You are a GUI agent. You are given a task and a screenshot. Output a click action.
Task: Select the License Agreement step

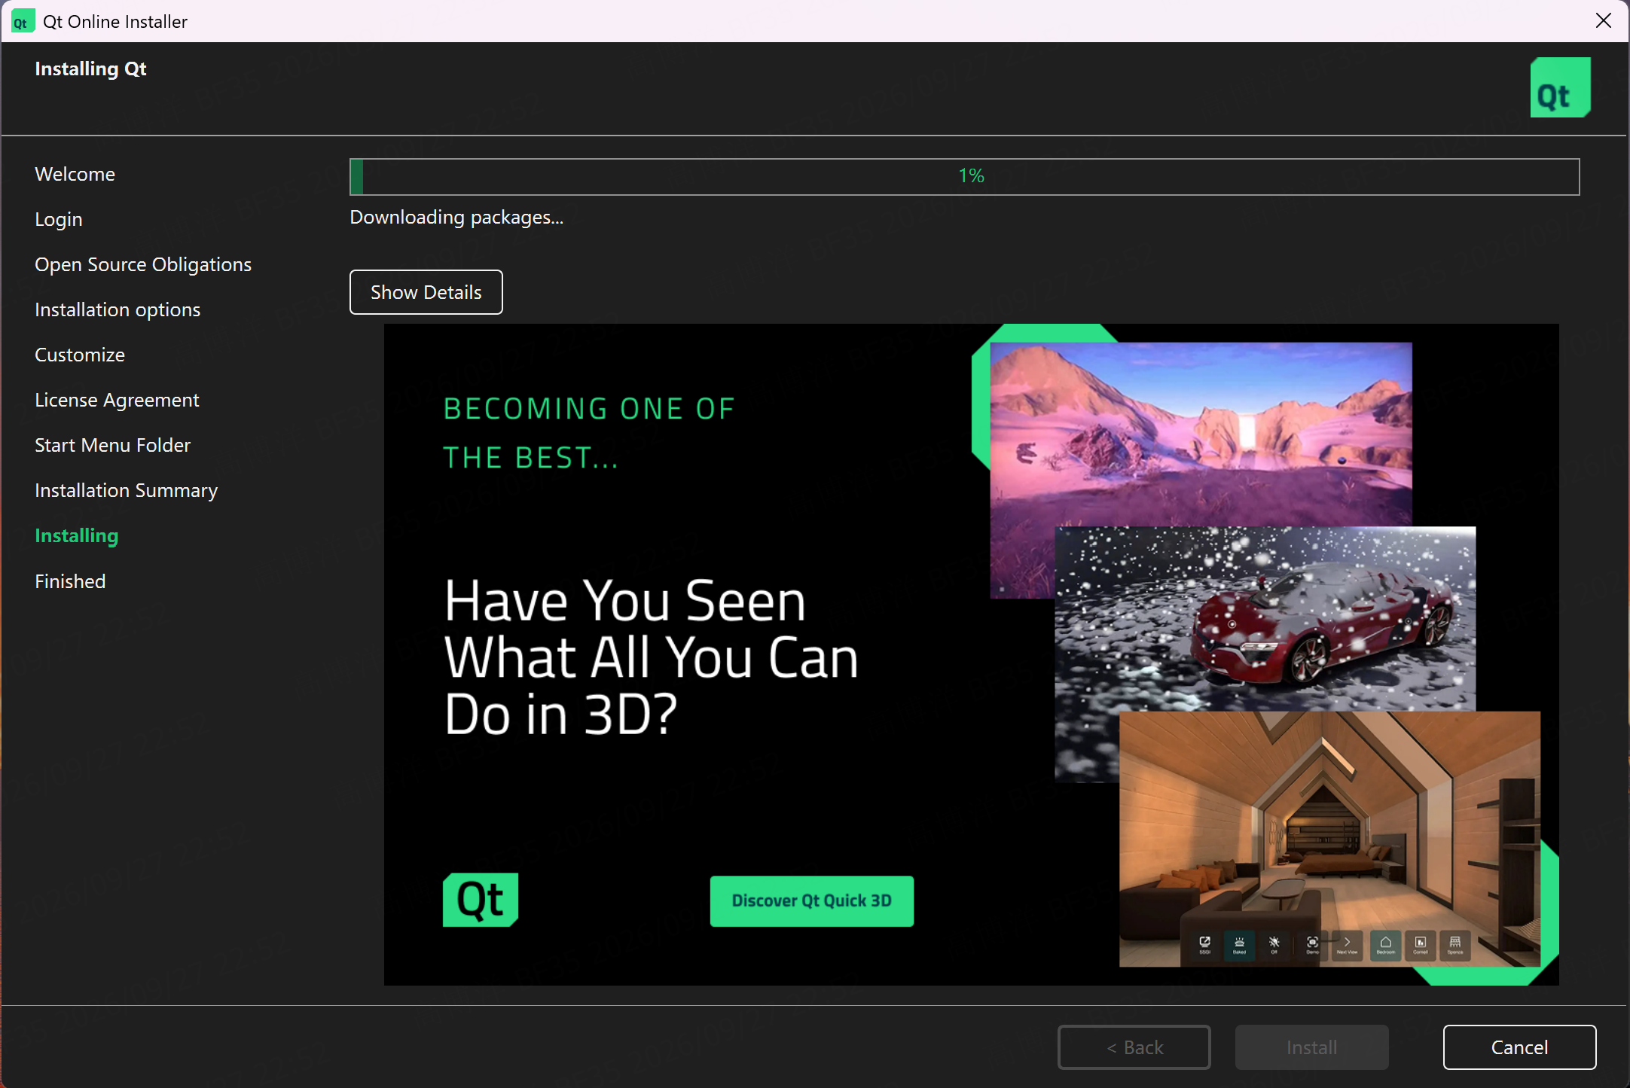(117, 400)
